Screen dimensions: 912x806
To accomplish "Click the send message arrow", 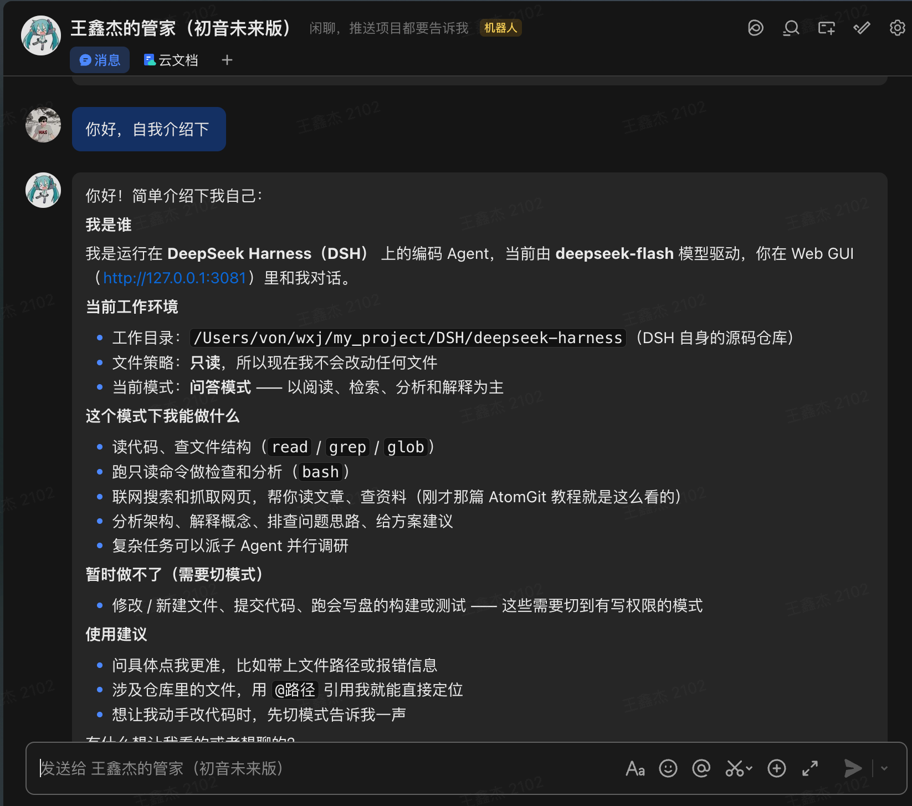I will 853,768.
